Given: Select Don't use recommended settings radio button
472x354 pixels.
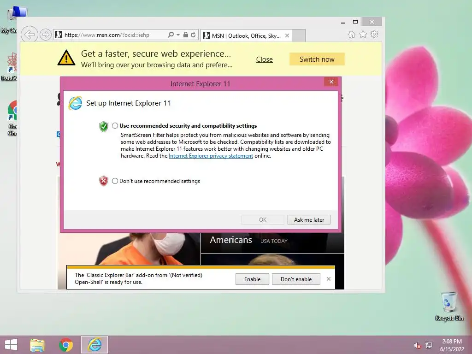Looking at the screenshot, I should coord(115,181).
